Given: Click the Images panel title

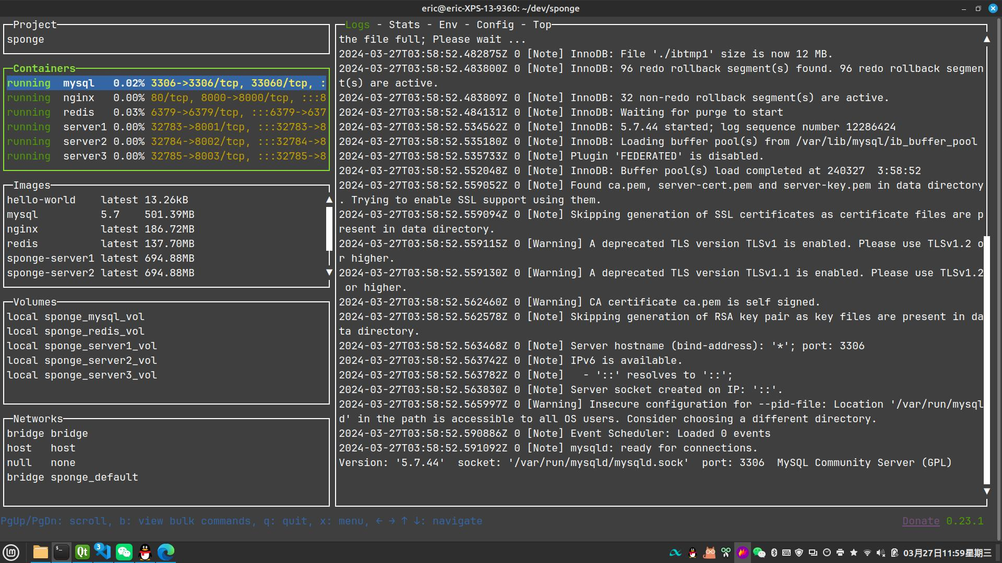Looking at the screenshot, I should [31, 185].
